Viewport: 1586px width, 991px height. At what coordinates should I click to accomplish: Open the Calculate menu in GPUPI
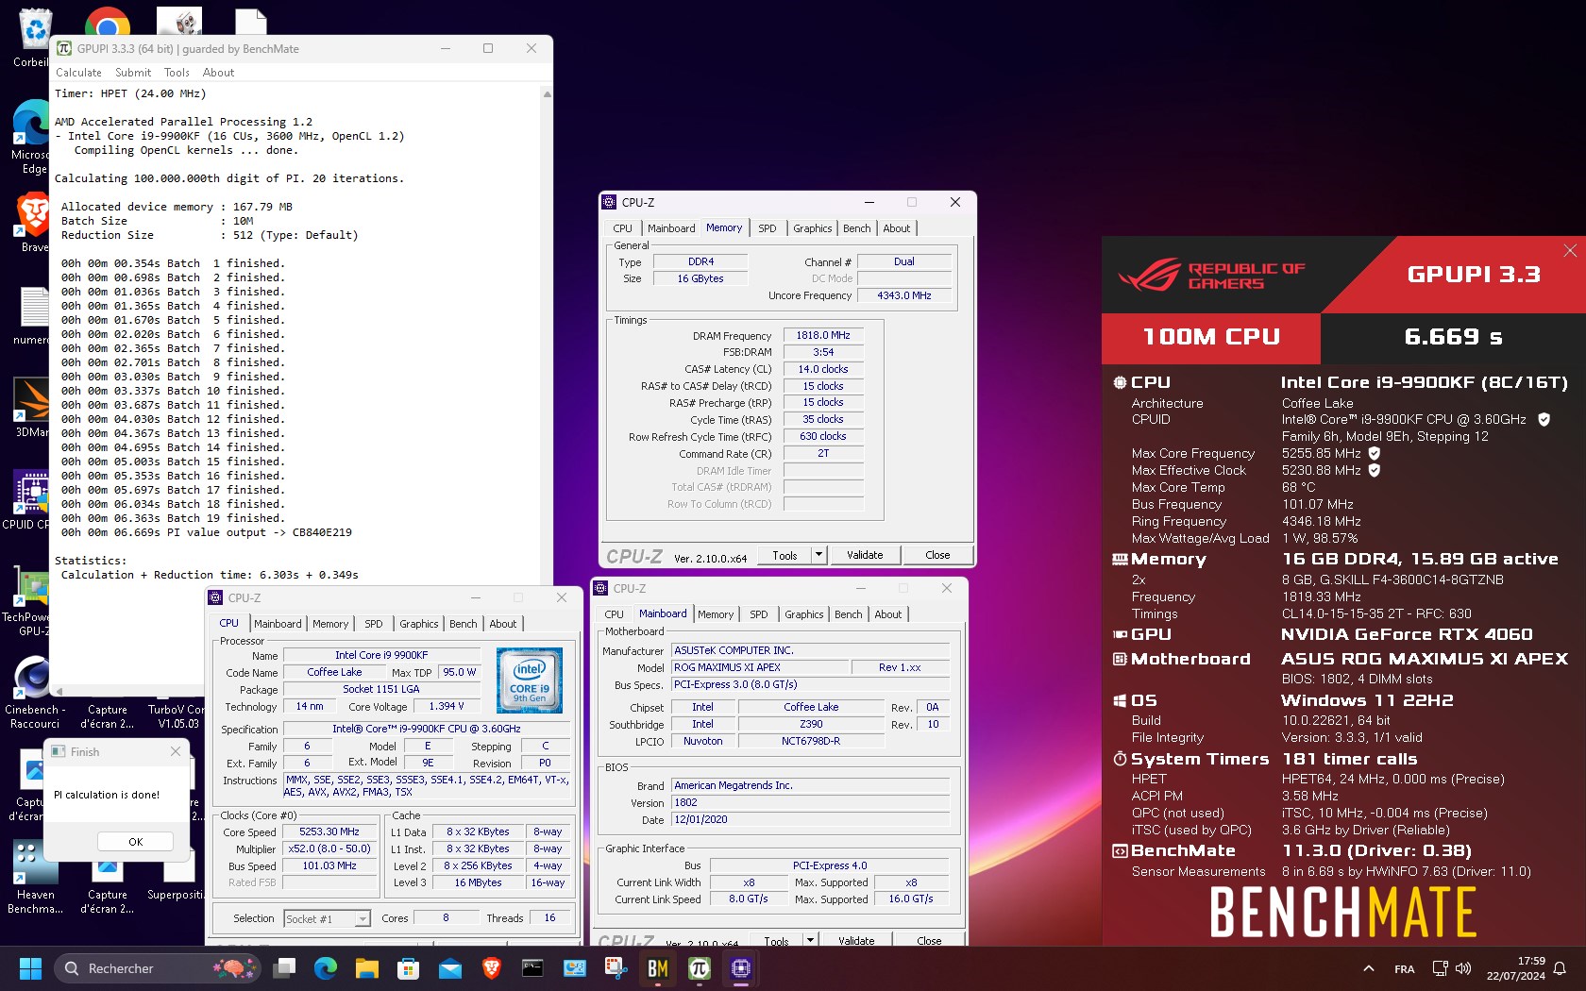pyautogui.click(x=78, y=73)
